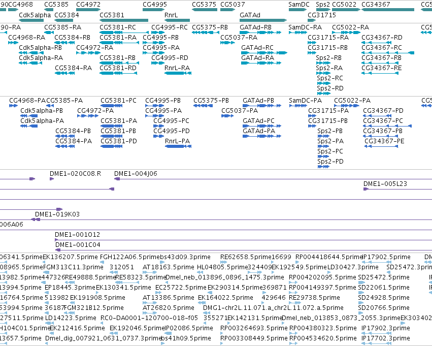Select the Sps2 gene label

pyautogui.click(x=323, y=5)
